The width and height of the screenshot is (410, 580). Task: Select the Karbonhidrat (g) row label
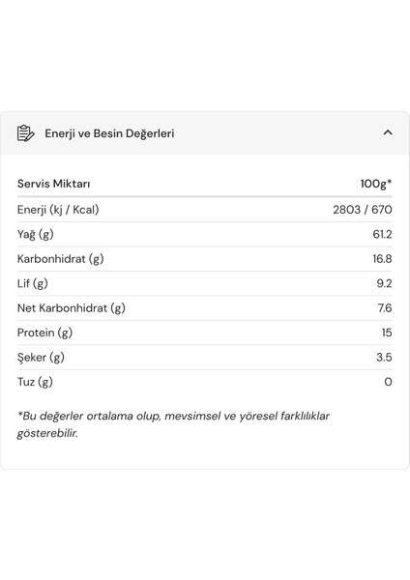(60, 258)
